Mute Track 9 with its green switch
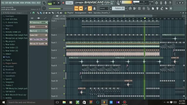The width and height of the screenshot is (187, 105). 64,78
